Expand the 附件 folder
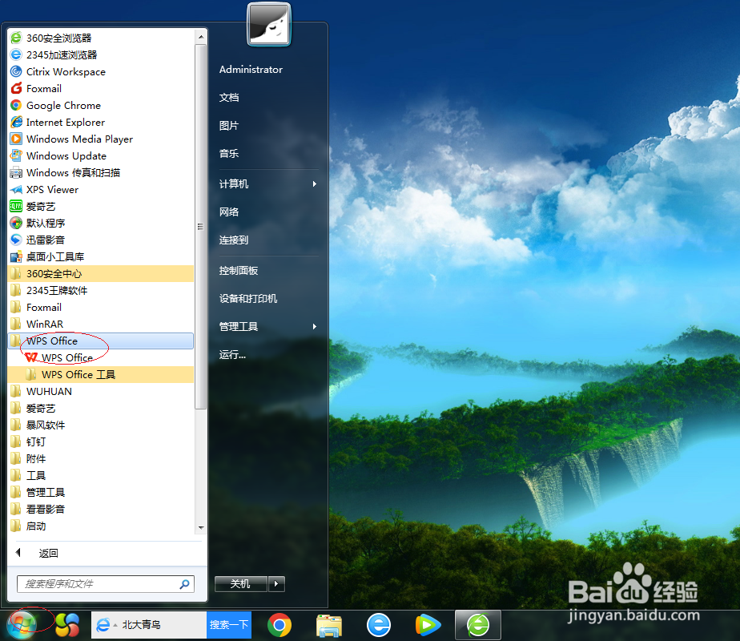 [x=101, y=459]
